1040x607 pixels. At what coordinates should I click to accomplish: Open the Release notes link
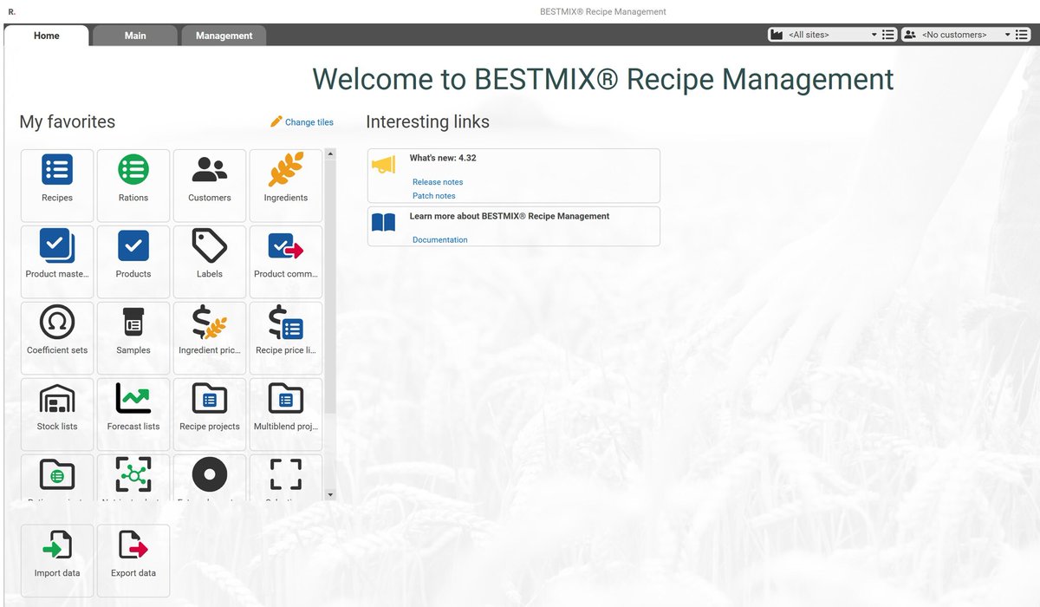pos(438,182)
